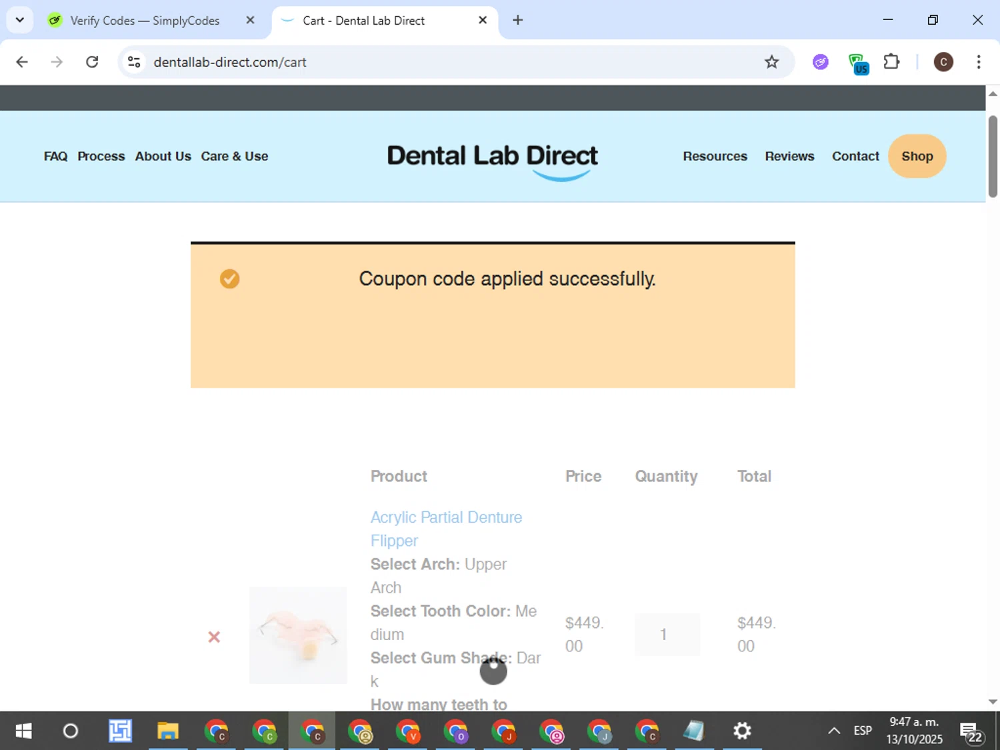The image size is (1000, 750).
Task: Click the scrollbar down arrow
Action: tap(993, 702)
